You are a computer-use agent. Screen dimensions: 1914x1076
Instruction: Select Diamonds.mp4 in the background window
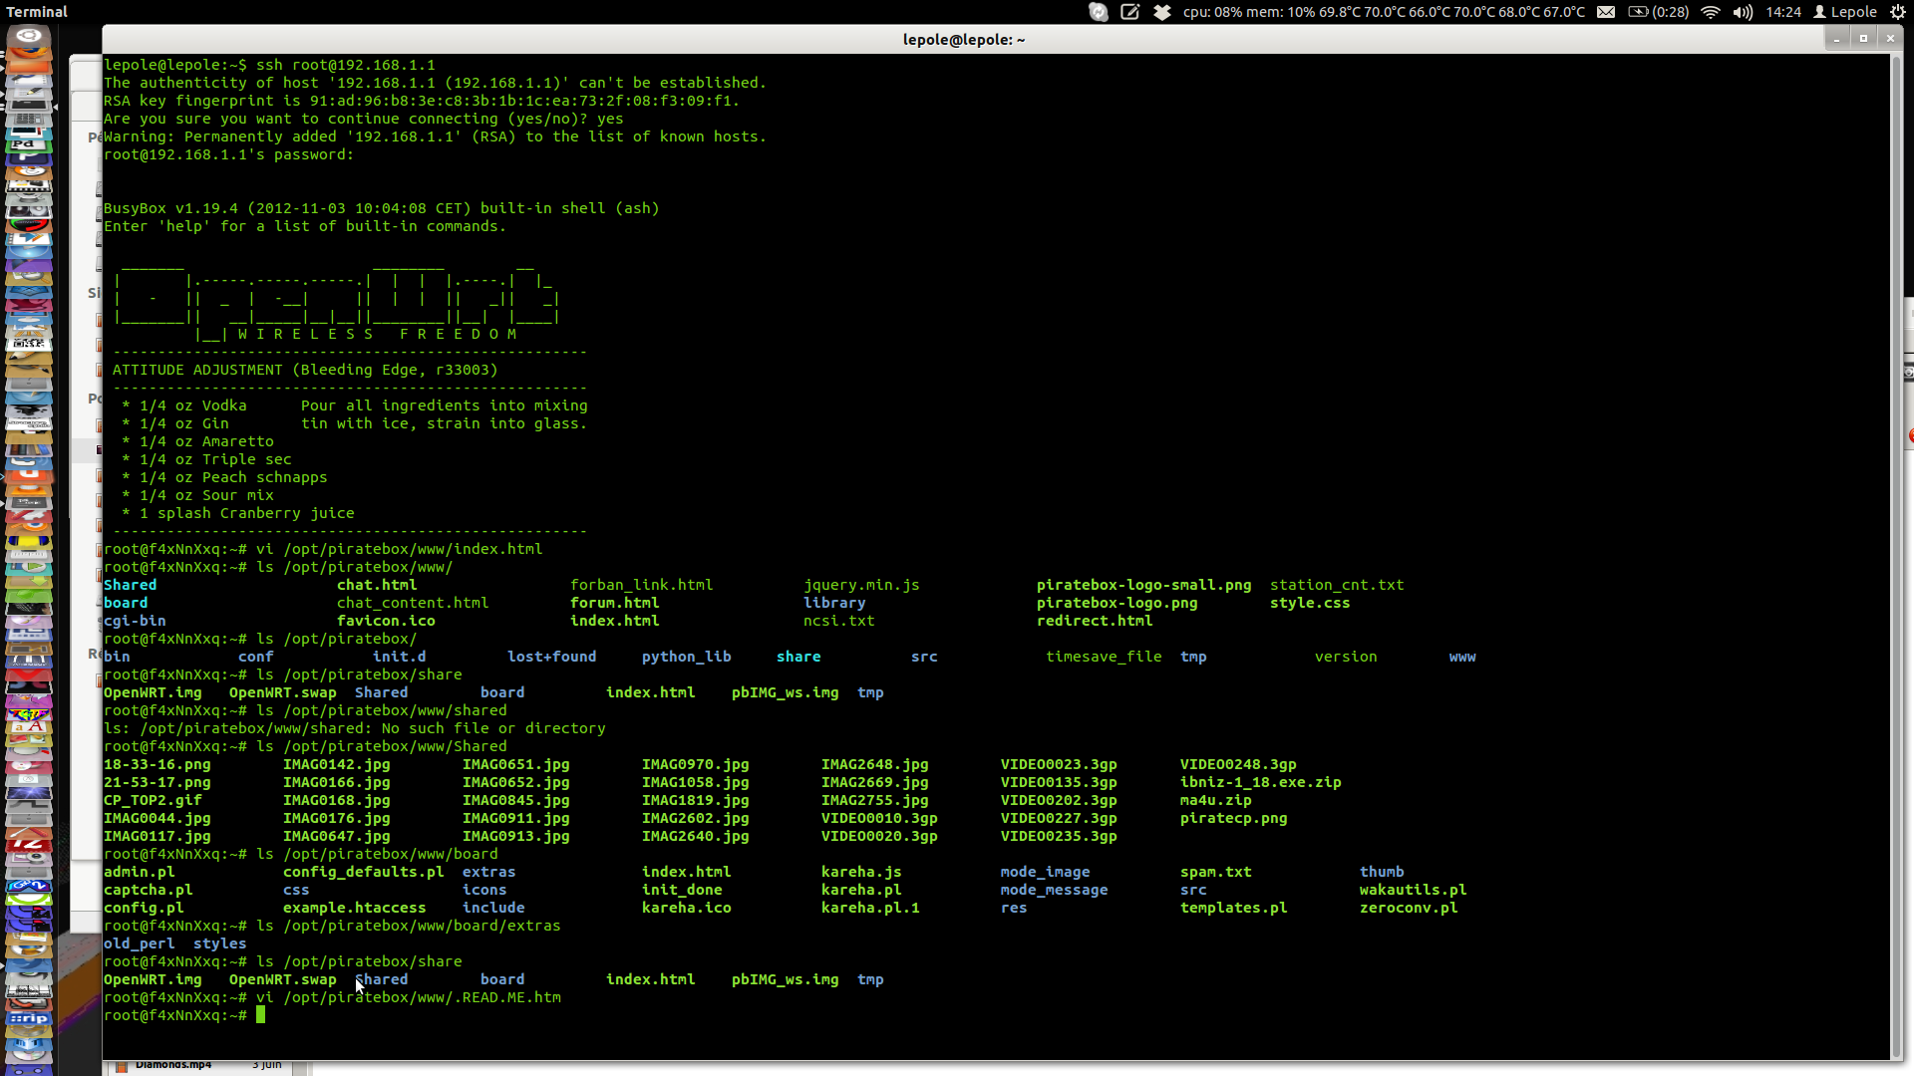173,1065
